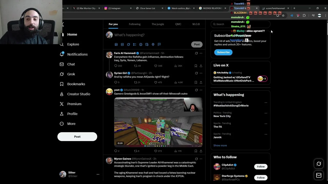Viewport: 328px width, 184px height.
Task: Open the floating Grok button
Action: (319, 164)
